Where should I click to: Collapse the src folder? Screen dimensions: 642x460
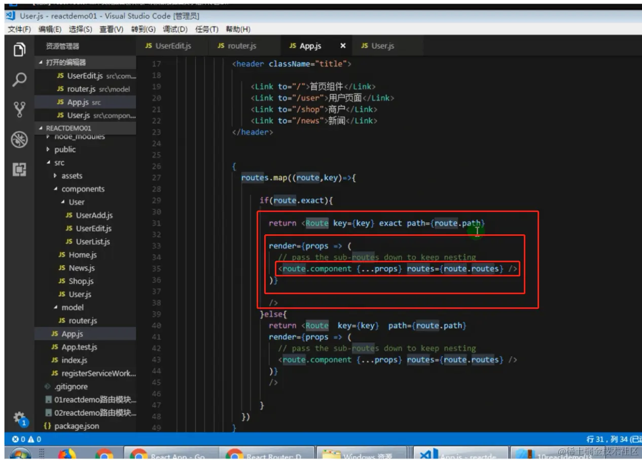85,163
